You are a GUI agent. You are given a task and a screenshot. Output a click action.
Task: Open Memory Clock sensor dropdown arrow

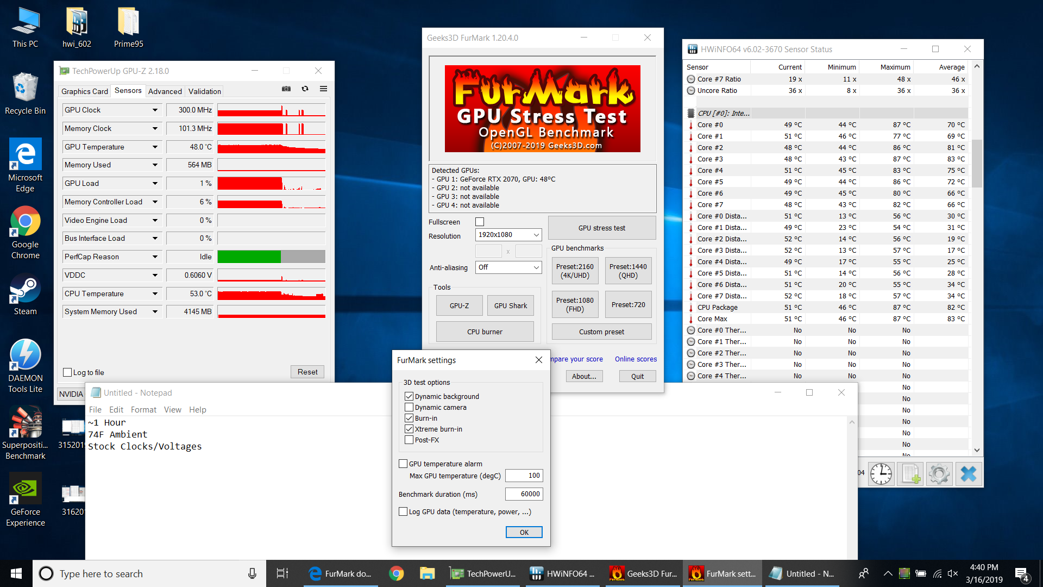pyautogui.click(x=155, y=129)
